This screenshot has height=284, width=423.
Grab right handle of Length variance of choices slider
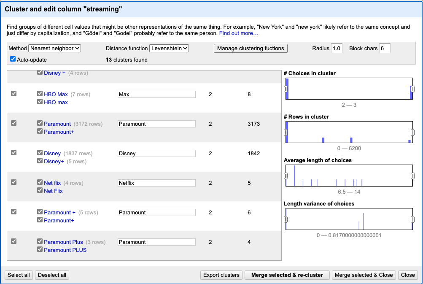(412, 219)
